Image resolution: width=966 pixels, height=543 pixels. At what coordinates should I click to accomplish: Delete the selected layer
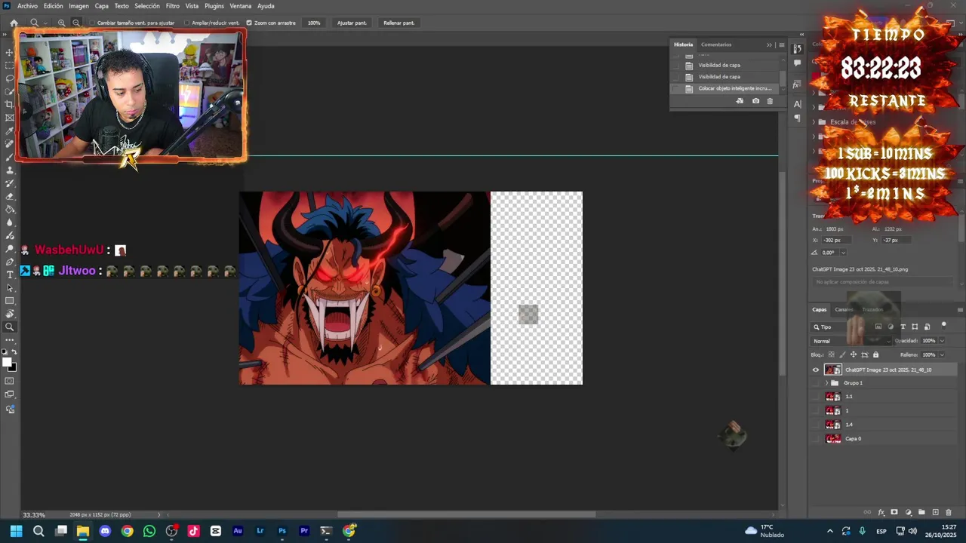[x=949, y=512]
